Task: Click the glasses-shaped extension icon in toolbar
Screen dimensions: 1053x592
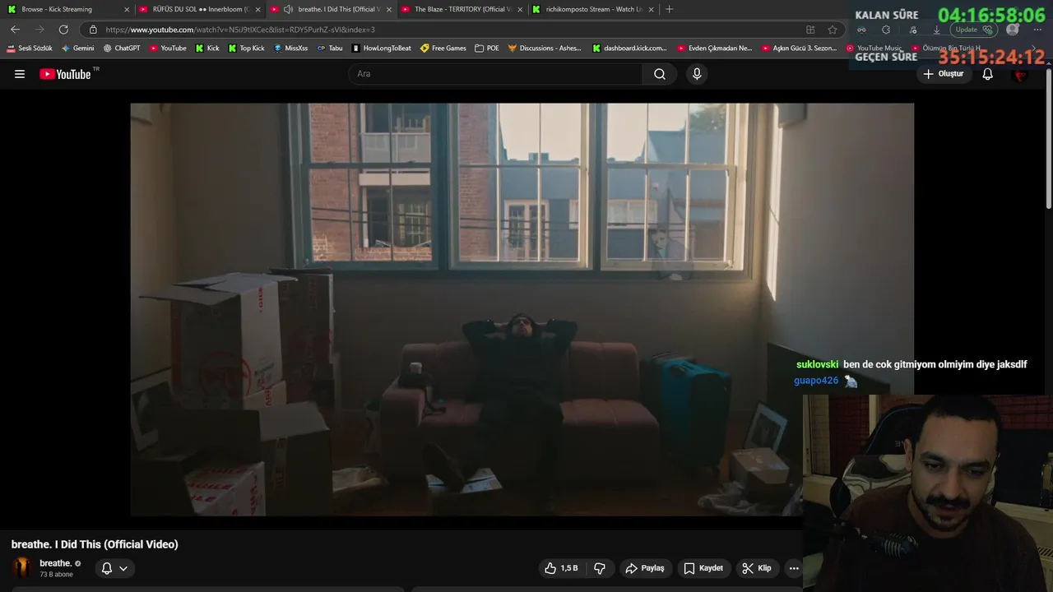Action: [x=861, y=30]
